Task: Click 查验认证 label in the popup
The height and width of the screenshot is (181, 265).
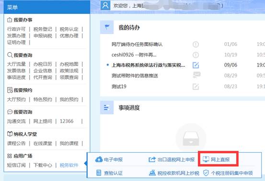Action: tap(113, 173)
